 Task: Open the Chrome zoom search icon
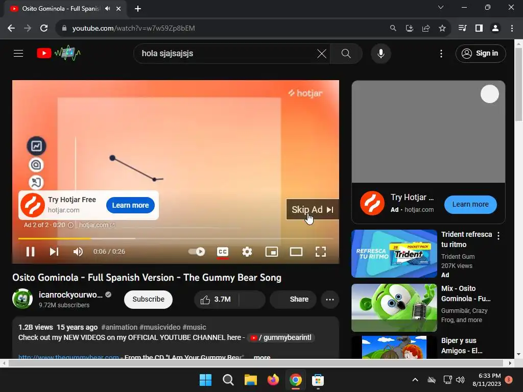point(393,29)
